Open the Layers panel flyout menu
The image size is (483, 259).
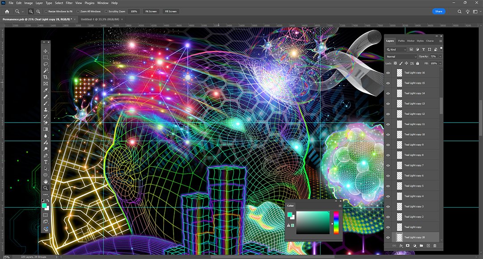point(441,41)
